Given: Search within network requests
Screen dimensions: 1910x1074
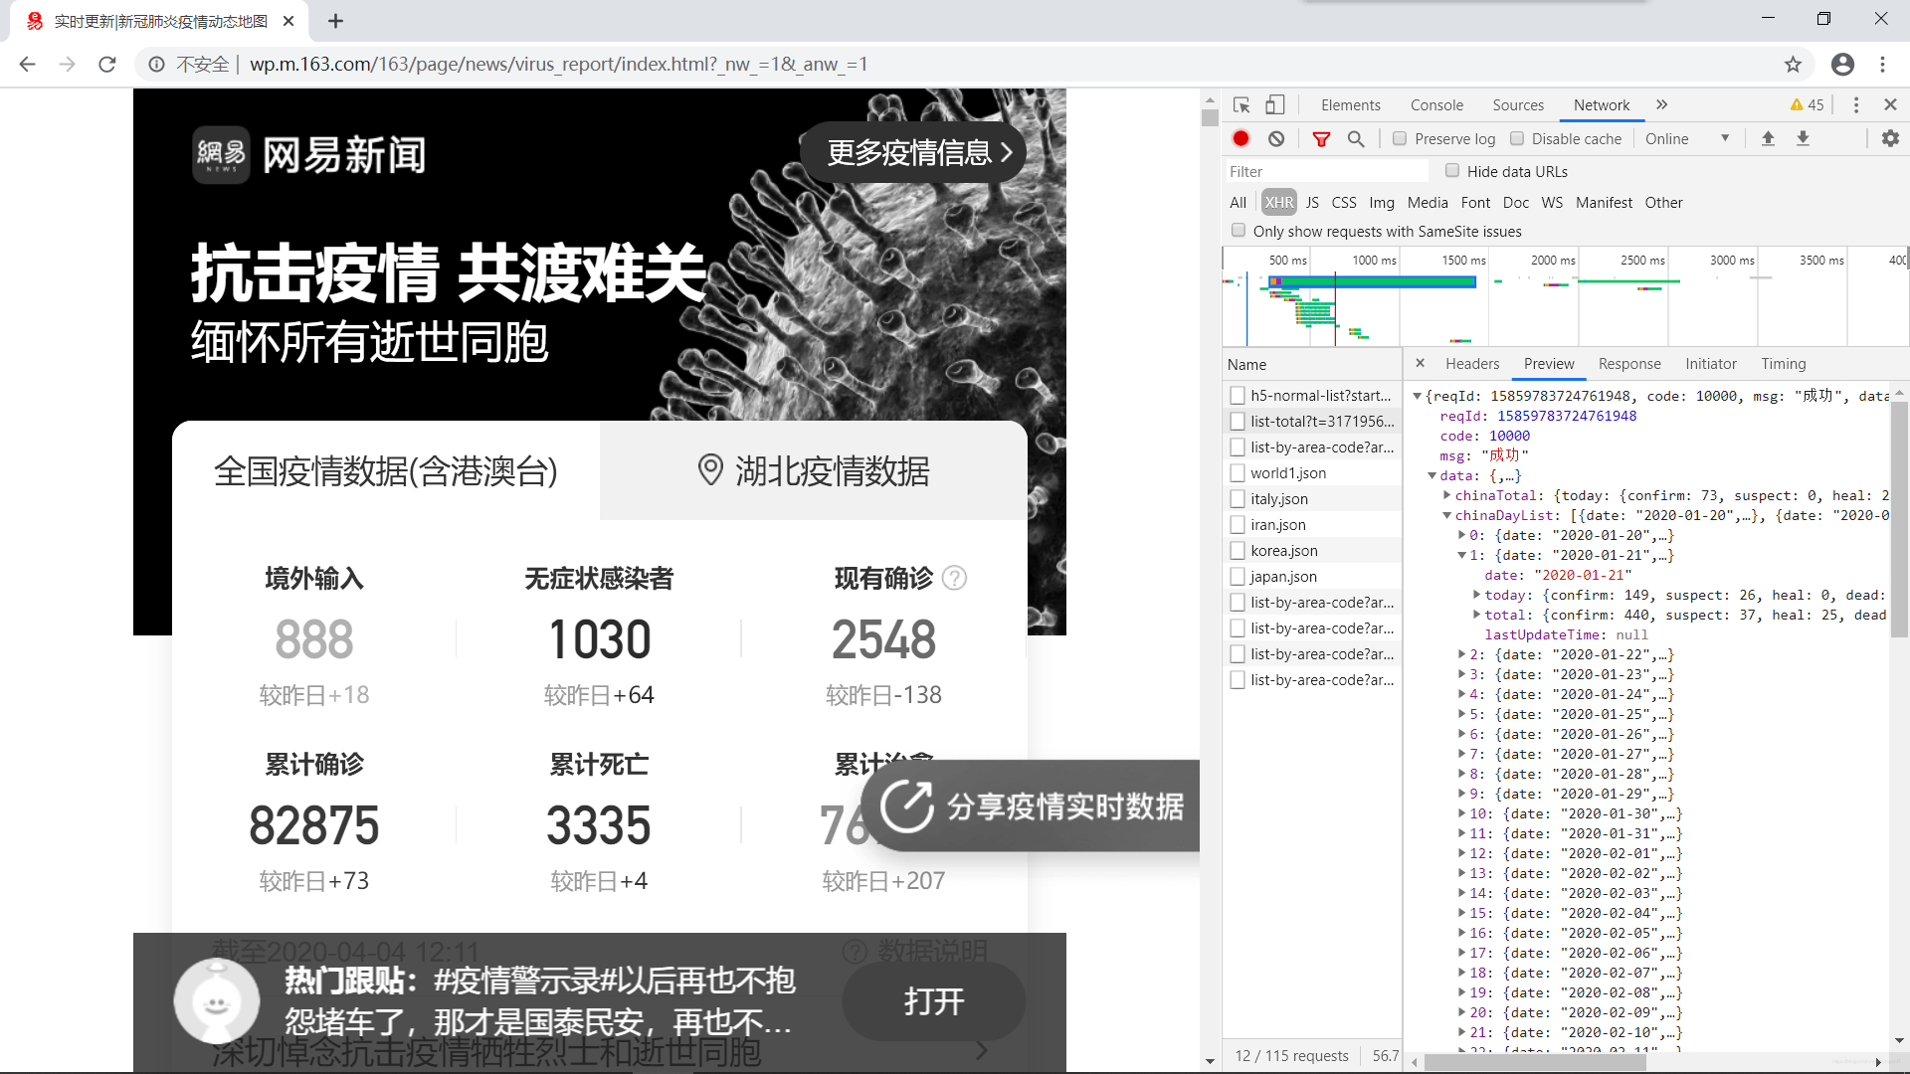Looking at the screenshot, I should [1355, 138].
